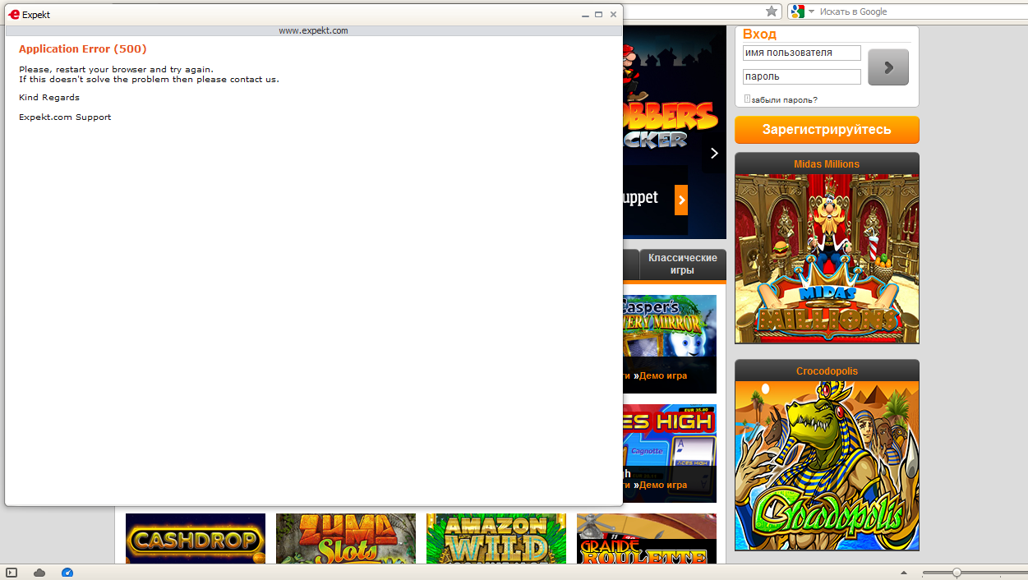The image size is (1028, 580).
Task: Close the Expekt popup window
Action: 613,15
